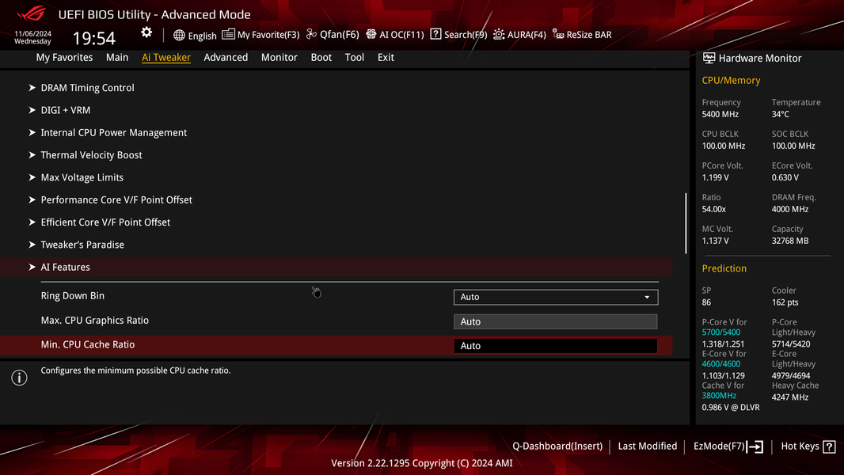Open the Ring Down Bin dropdown
The width and height of the screenshot is (844, 475).
556,297
